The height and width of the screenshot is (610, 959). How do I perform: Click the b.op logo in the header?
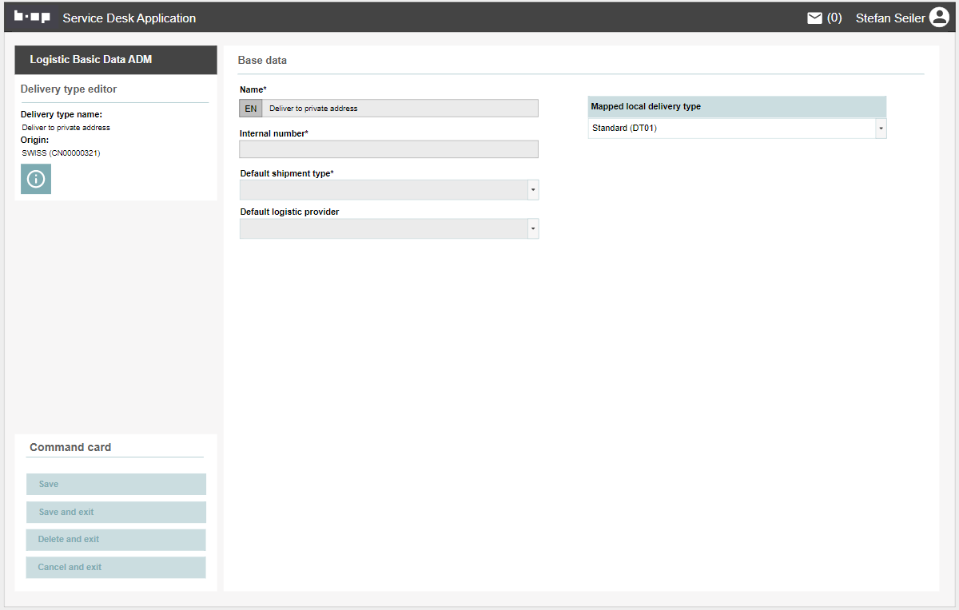coord(32,18)
